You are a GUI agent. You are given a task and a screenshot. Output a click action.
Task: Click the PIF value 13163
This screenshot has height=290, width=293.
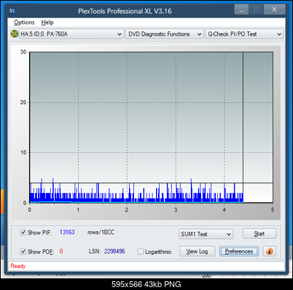[x=67, y=232]
